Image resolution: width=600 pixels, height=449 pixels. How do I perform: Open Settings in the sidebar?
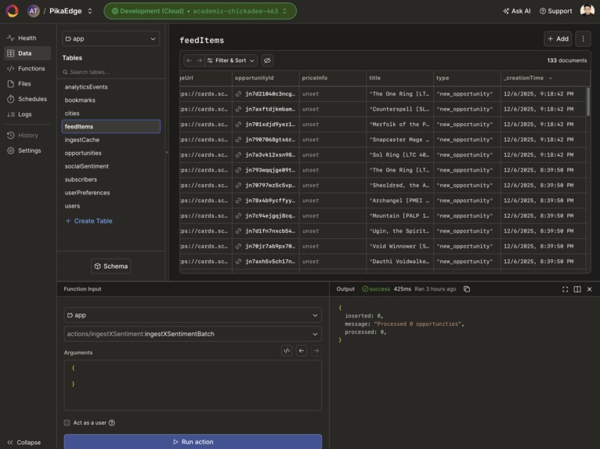click(27, 150)
